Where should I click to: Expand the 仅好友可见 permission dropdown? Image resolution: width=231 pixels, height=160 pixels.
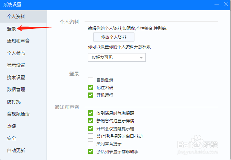[x=117, y=58]
